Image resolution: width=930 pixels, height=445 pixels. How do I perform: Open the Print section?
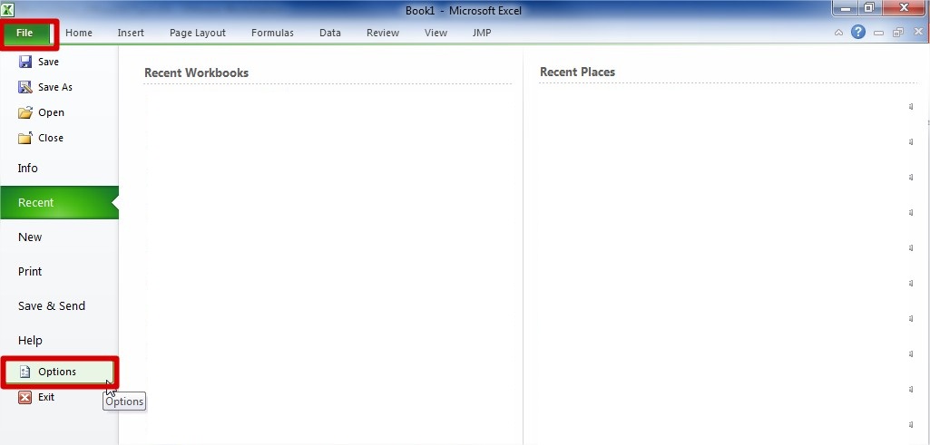pyautogui.click(x=30, y=272)
